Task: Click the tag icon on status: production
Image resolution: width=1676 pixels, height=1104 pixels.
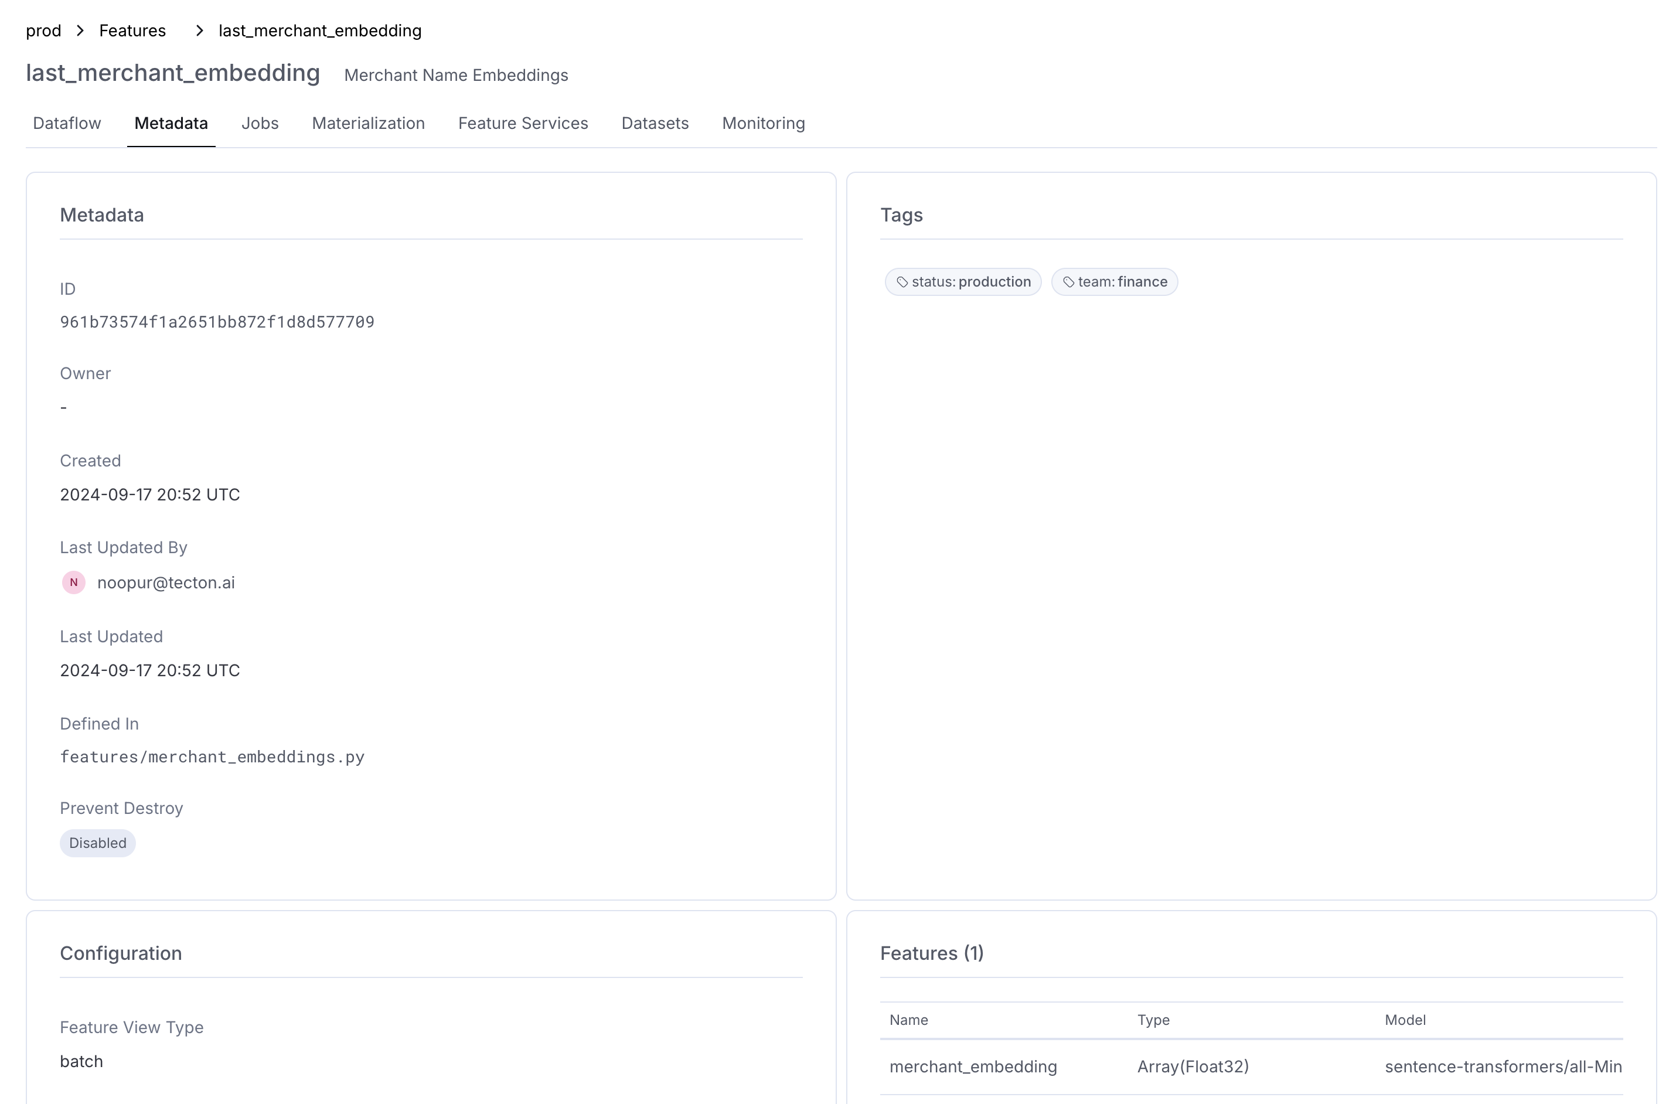Action: [901, 282]
